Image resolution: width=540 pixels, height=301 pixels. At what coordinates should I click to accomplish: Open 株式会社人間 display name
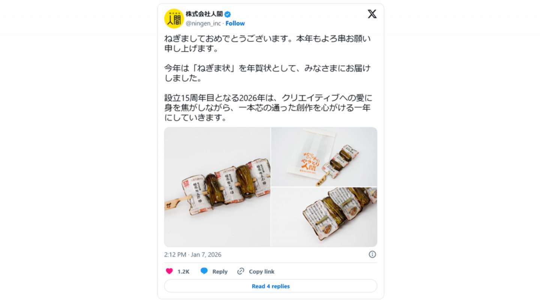click(204, 14)
